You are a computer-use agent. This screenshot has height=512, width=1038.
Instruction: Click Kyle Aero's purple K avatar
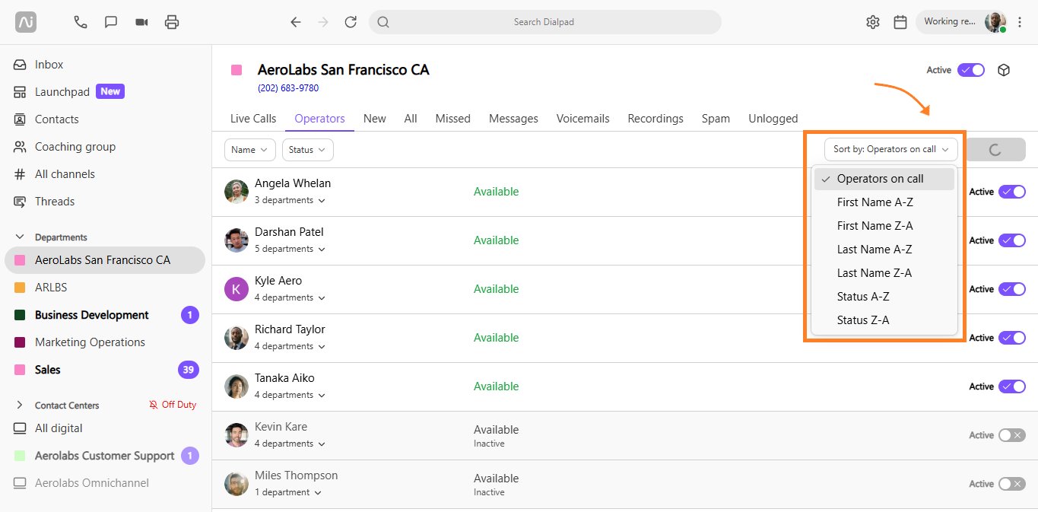[x=236, y=289]
